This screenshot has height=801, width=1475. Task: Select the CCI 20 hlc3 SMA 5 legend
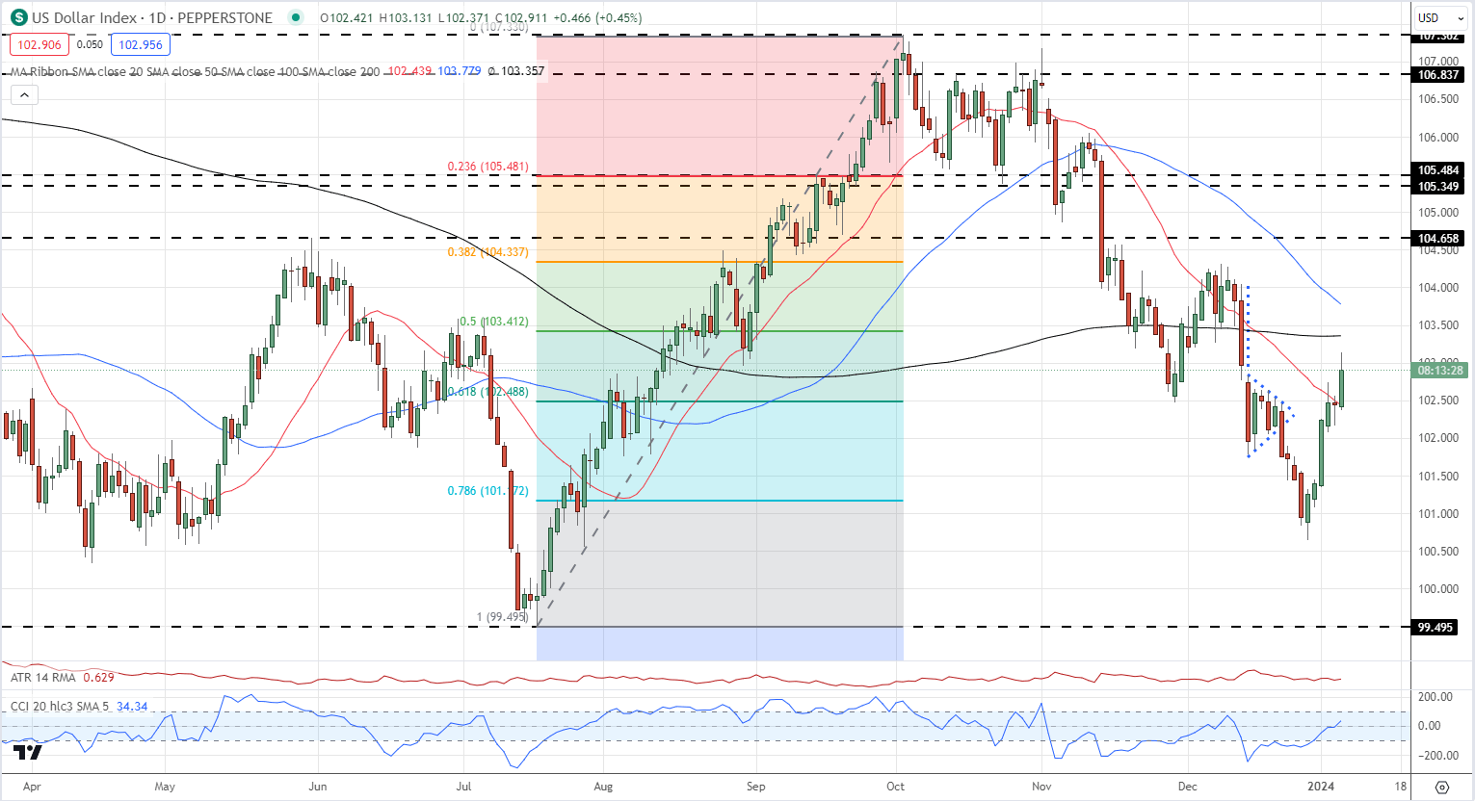[61, 707]
